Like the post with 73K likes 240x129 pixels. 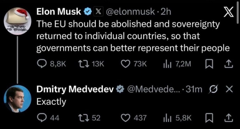click(x=125, y=64)
